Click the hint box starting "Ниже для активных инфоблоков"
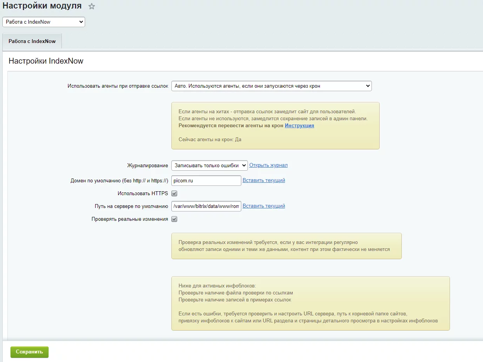Screen dimensions: 483x362 point(310,303)
